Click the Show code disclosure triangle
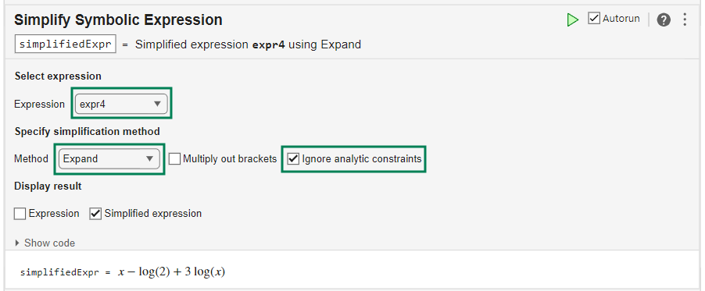The image size is (705, 291). click(x=17, y=243)
